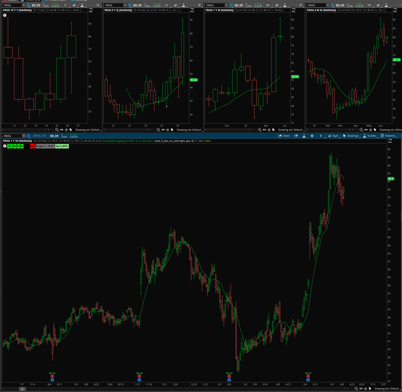402x392 pixels.
Task: Open main chart settings gear
Action: [x=312, y=136]
